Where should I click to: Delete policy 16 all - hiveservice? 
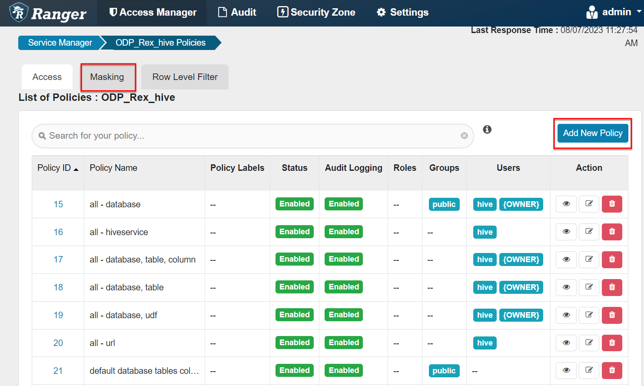tap(612, 232)
